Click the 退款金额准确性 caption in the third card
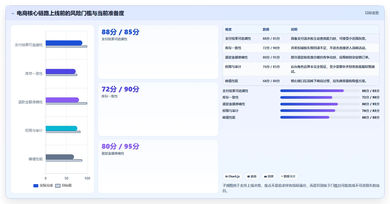Screen dimensions: 390x204 coord(113,154)
